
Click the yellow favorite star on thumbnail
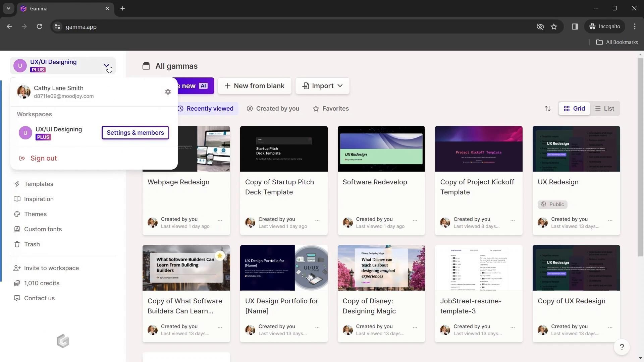pos(220,256)
